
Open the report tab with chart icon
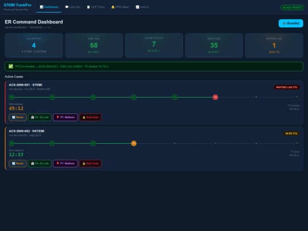click(x=142, y=7)
